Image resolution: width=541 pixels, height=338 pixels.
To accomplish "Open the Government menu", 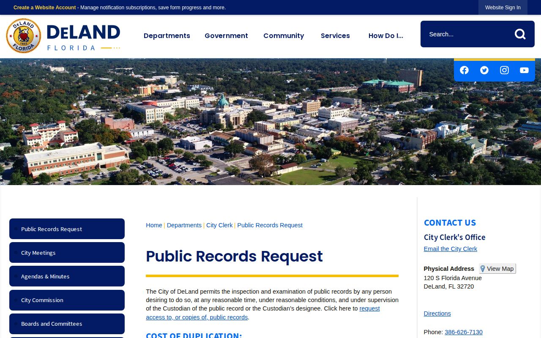I will [226, 36].
